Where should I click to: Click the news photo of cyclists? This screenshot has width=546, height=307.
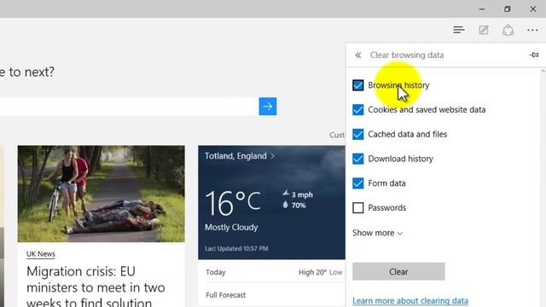coord(102,194)
